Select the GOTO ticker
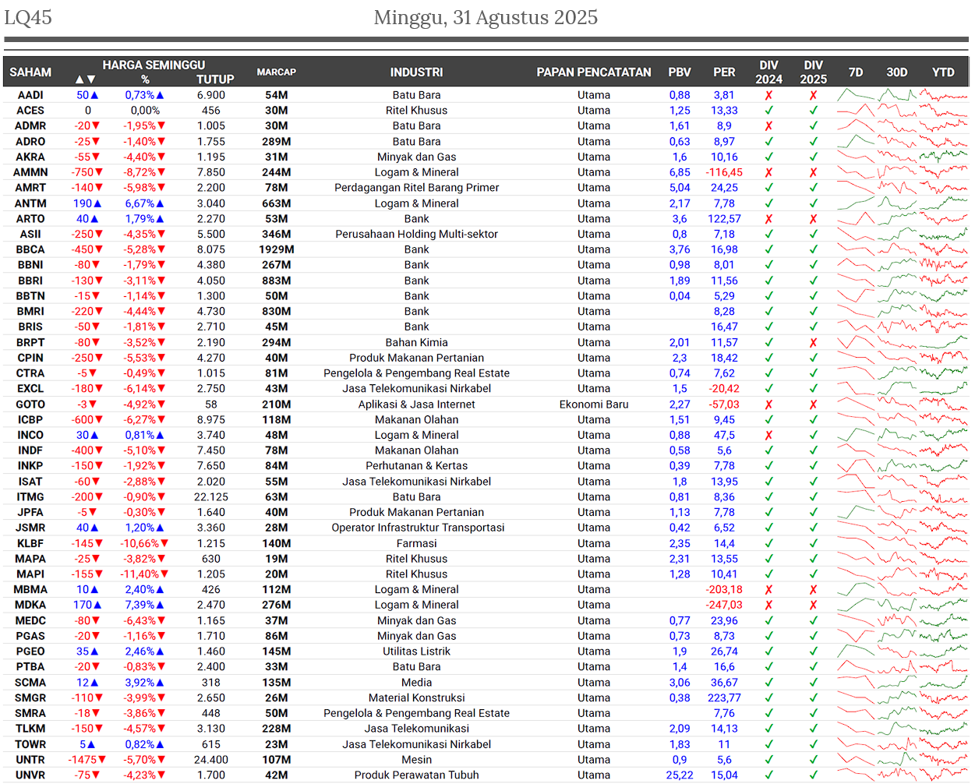 point(30,404)
